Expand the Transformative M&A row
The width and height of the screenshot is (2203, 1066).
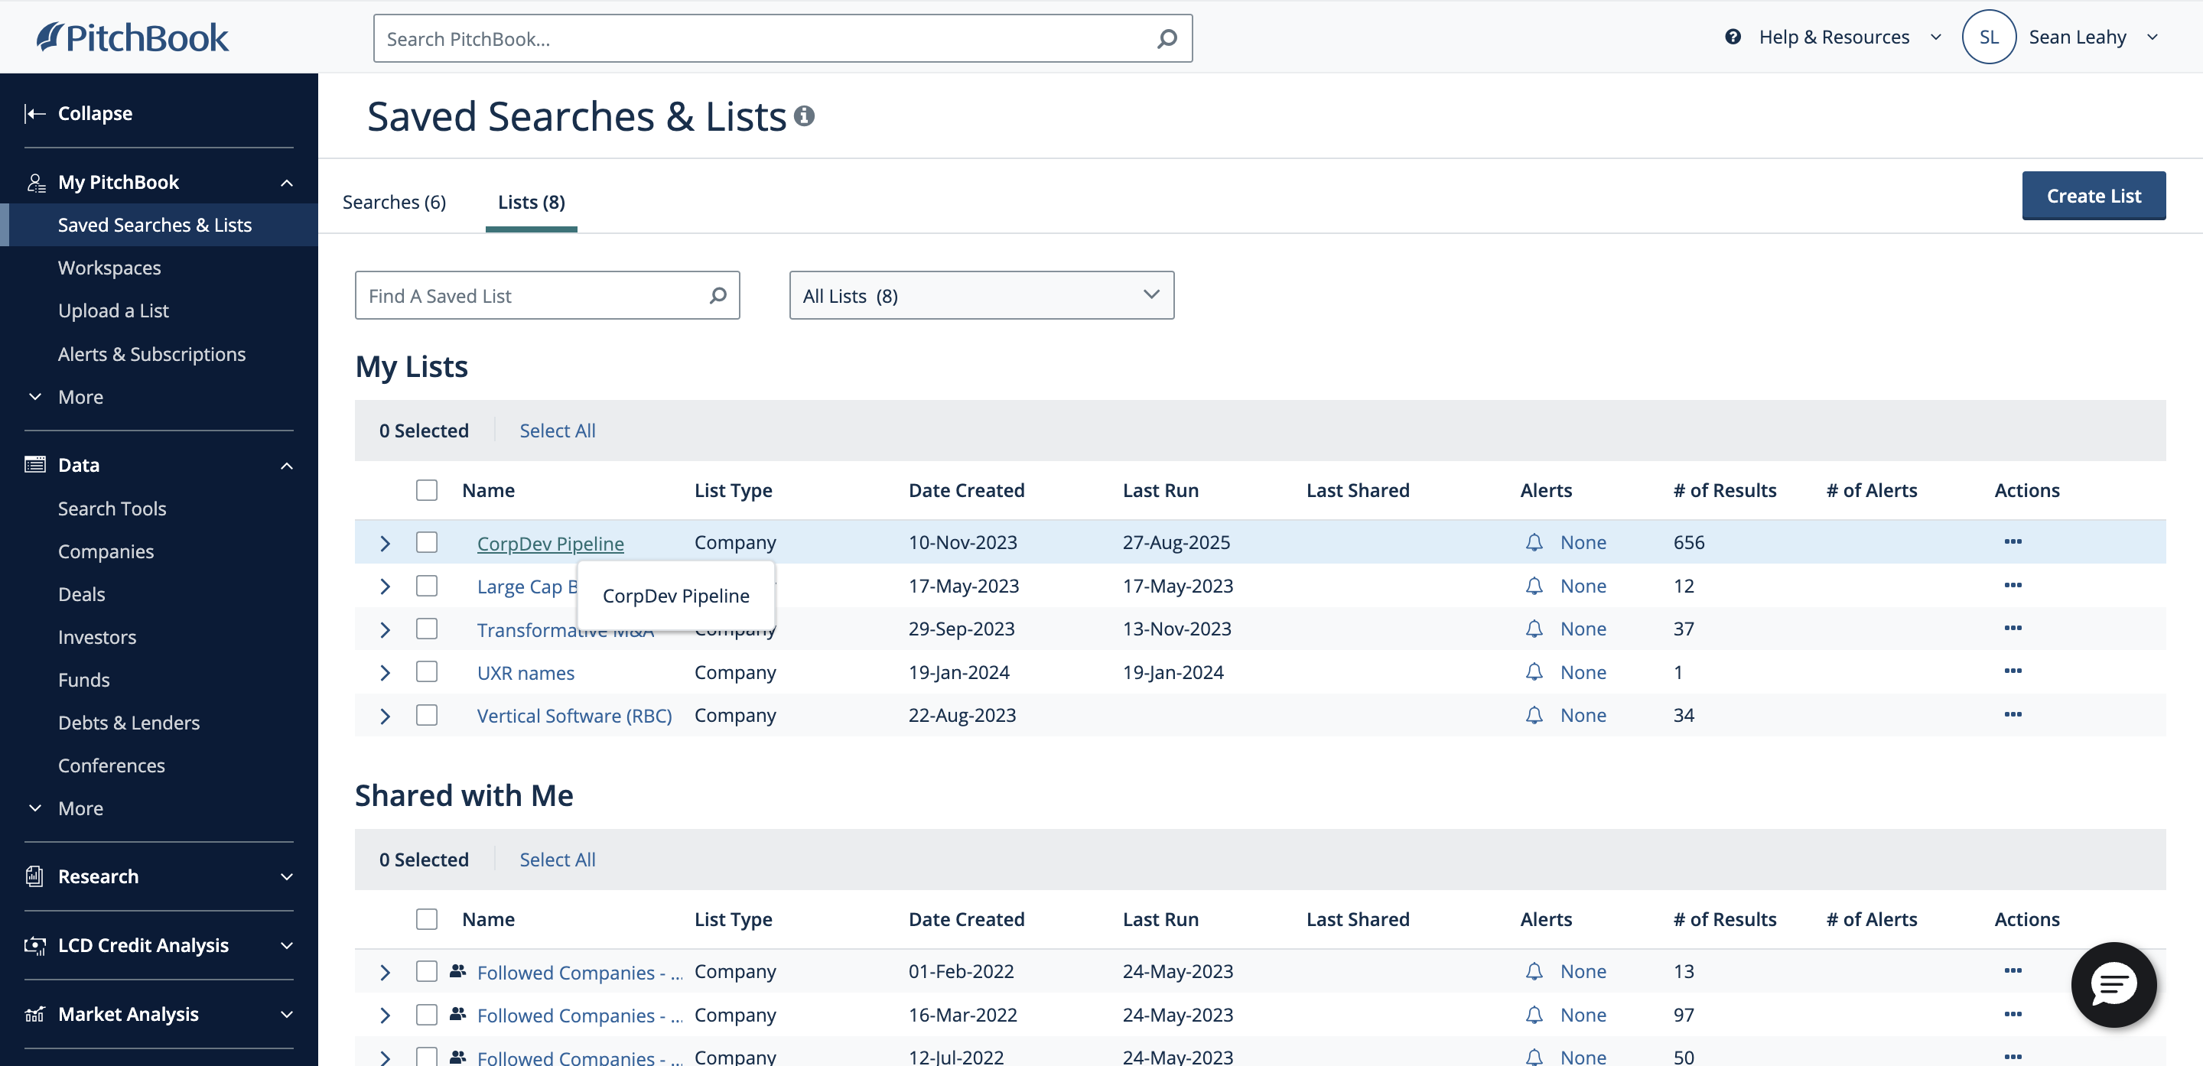(384, 629)
